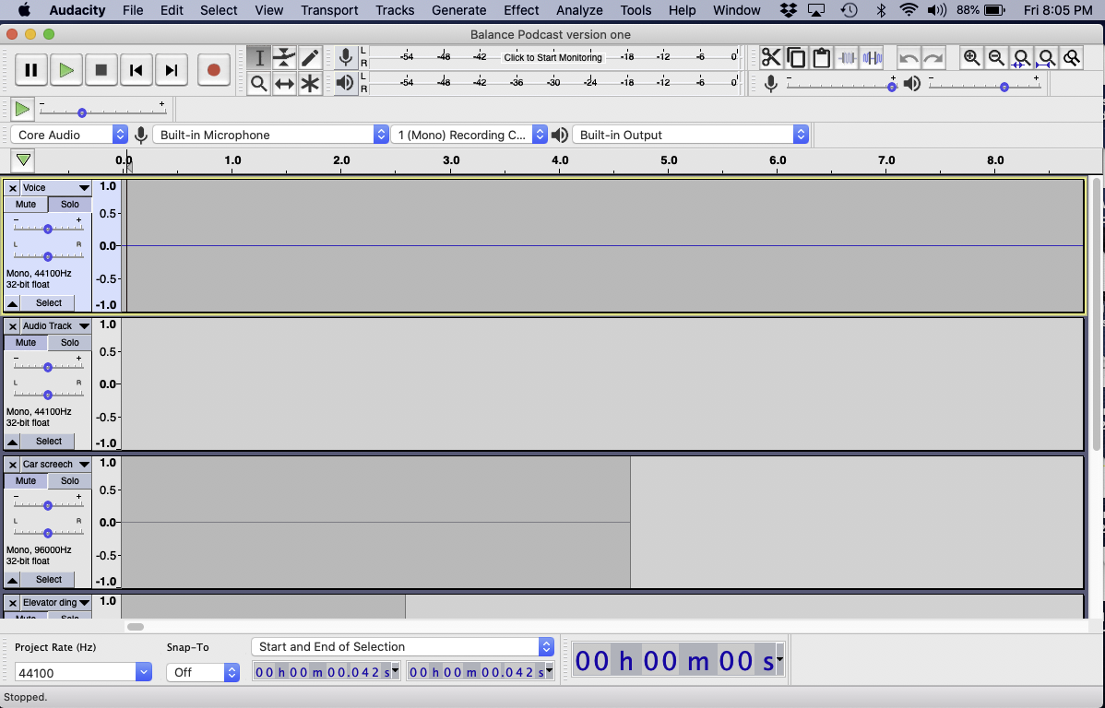Click Select button on Voice track
This screenshot has width=1105, height=708.
pos(49,303)
